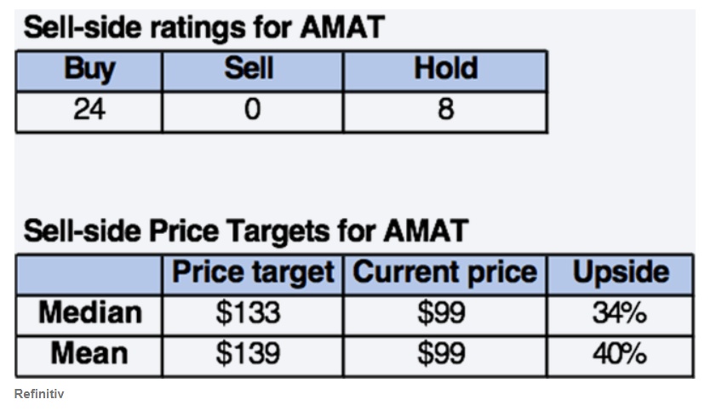Click the Buy count cell showing 24
The height and width of the screenshot is (411, 716).
(89, 111)
